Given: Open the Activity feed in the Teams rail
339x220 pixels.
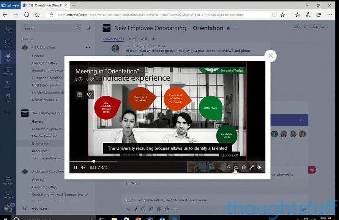Looking at the screenshot, I should click(x=8, y=30).
